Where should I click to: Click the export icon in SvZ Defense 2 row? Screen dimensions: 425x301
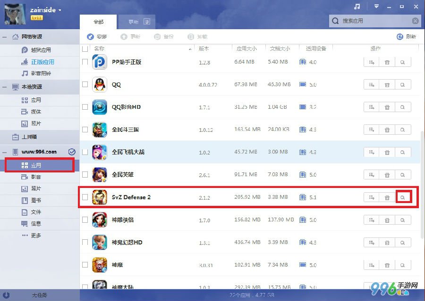pos(371,198)
